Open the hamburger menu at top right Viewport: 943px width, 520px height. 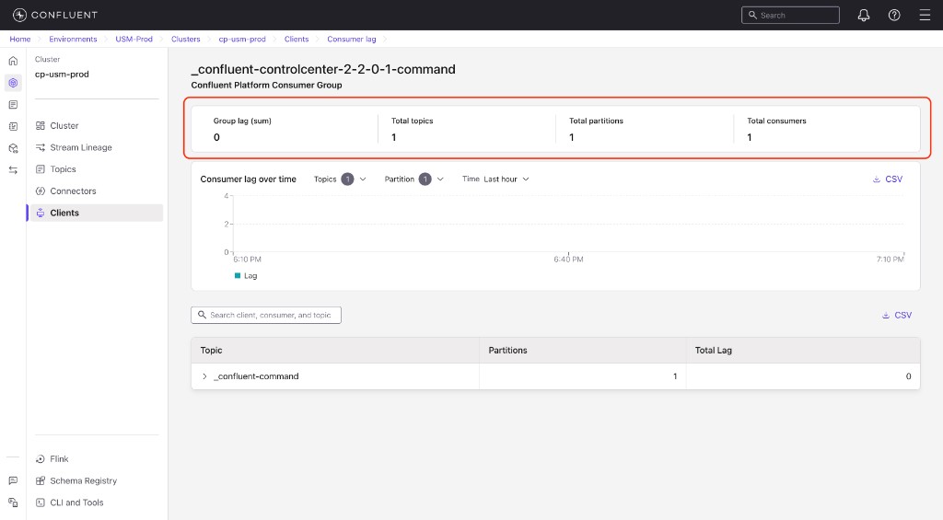tap(924, 15)
